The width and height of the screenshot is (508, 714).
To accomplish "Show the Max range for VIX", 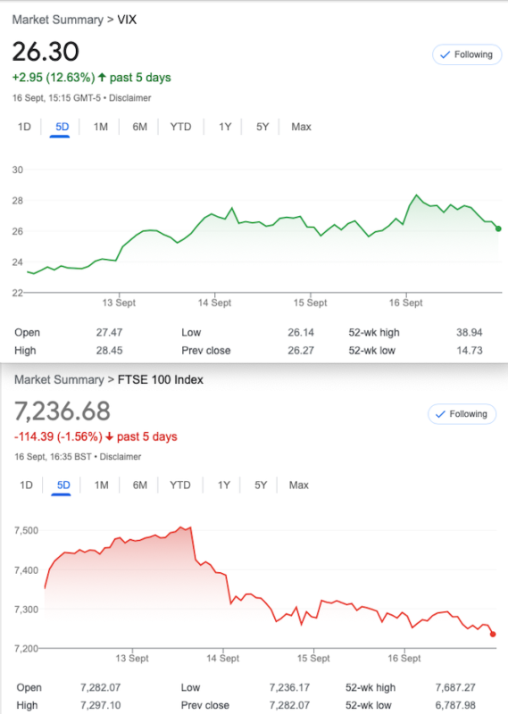I will (301, 127).
